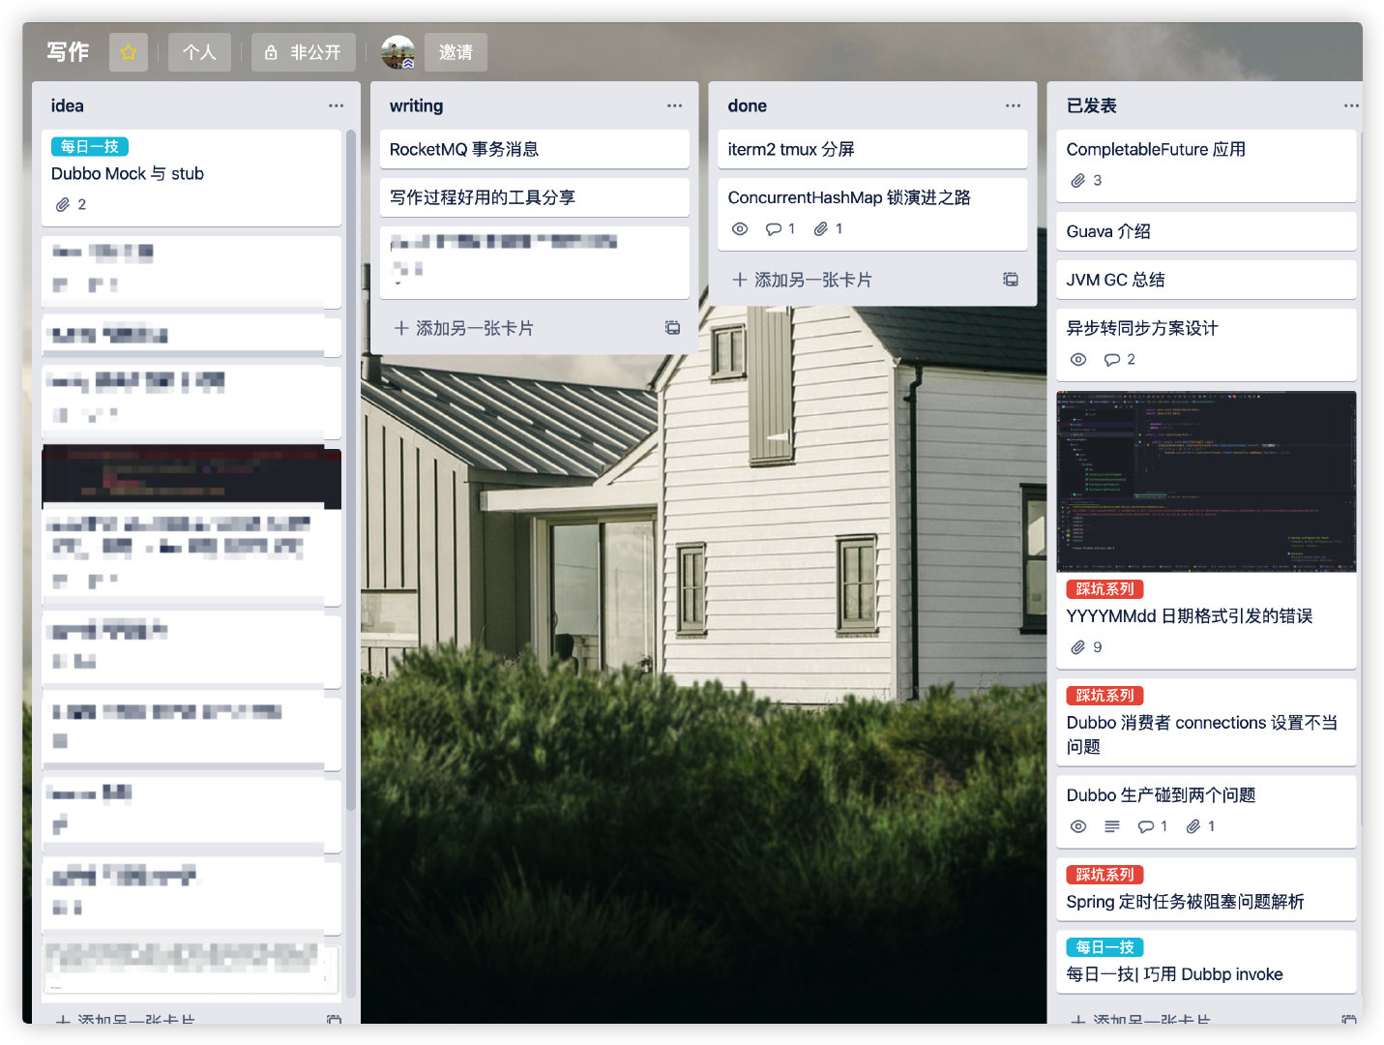Open the Spring 定时任务被阻塞问题解析 card
Image resolution: width=1384 pixels, height=1045 pixels.
click(1207, 889)
